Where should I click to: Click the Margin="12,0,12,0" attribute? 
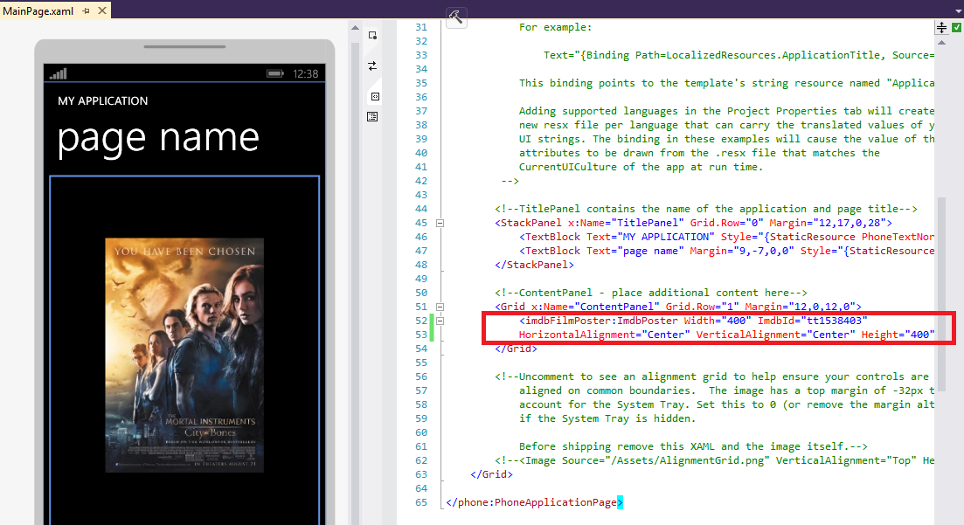pyautogui.click(x=800, y=306)
